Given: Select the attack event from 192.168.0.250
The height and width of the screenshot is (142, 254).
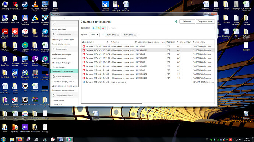Looking at the screenshot, I should (148, 66).
